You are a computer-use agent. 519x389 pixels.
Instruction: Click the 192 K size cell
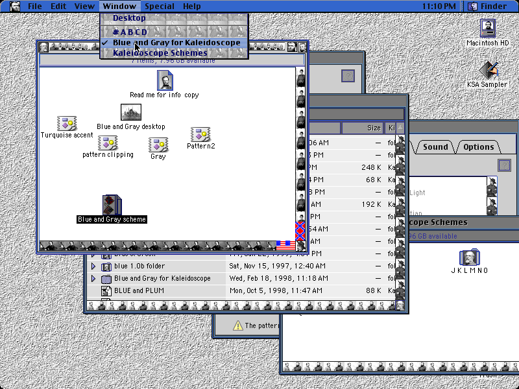[371, 204]
